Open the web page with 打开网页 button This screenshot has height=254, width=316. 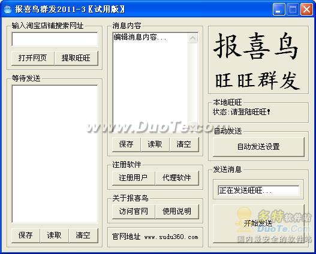32,58
